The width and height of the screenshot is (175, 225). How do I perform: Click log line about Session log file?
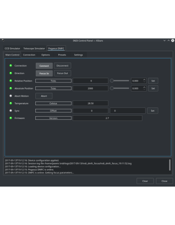(68, 163)
